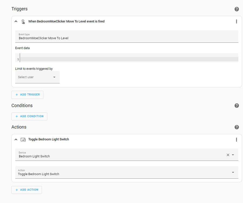Open the trigger's three-dot overflow menu
Screen dimensions: 243x203
pyautogui.click(x=236, y=22)
